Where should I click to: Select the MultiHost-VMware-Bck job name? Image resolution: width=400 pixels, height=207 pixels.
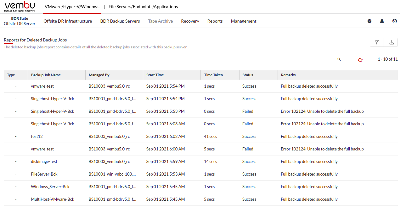point(53,199)
